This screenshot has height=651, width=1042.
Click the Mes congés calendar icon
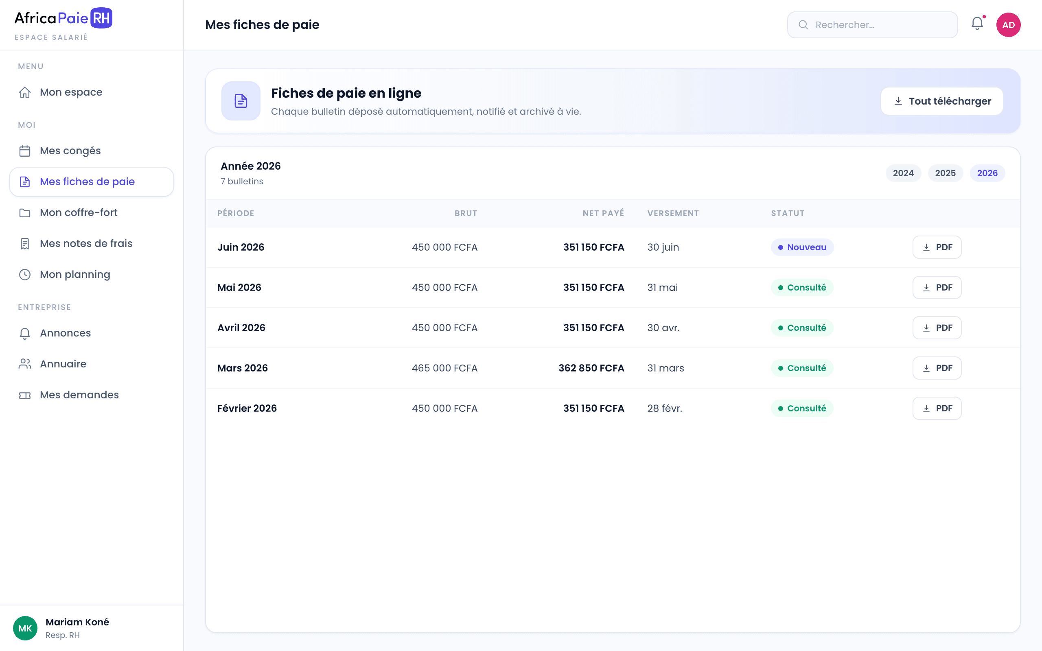tap(25, 151)
